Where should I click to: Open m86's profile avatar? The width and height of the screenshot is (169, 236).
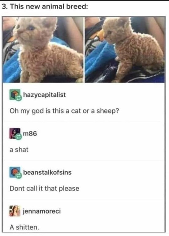point(15,133)
